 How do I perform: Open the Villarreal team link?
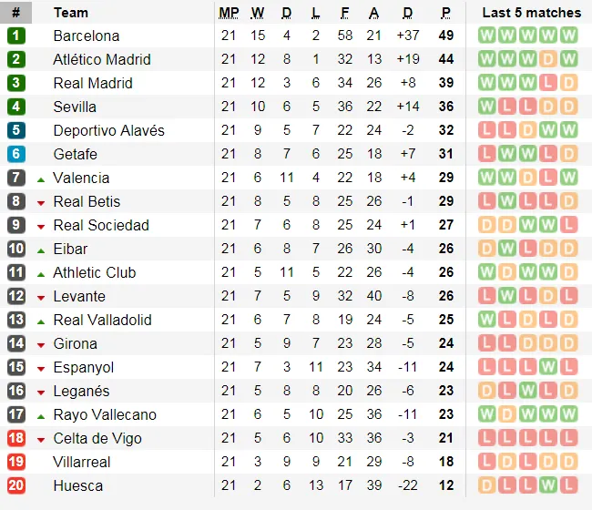pyautogui.click(x=82, y=462)
